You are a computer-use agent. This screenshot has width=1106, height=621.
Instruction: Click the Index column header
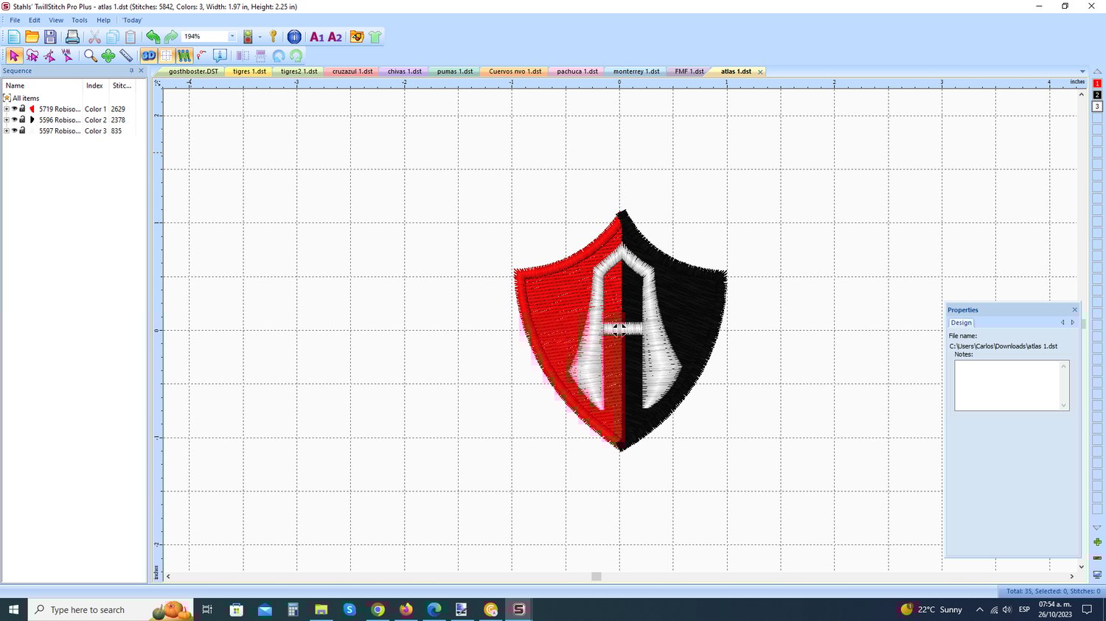(94, 85)
